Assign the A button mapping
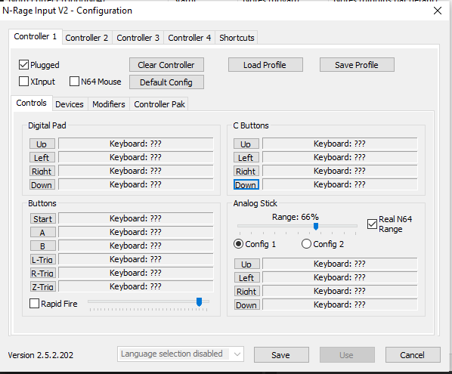This screenshot has width=452, height=374. pos(42,232)
